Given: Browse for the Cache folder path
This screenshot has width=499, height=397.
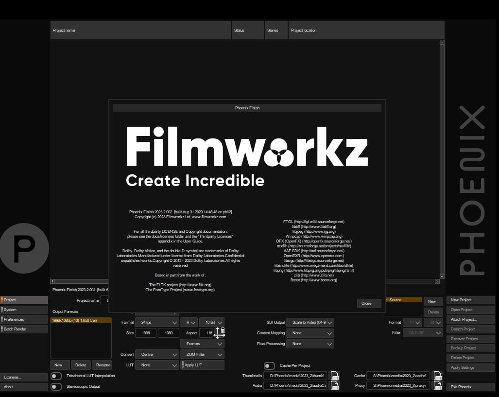Looking at the screenshot, I should tap(438, 376).
